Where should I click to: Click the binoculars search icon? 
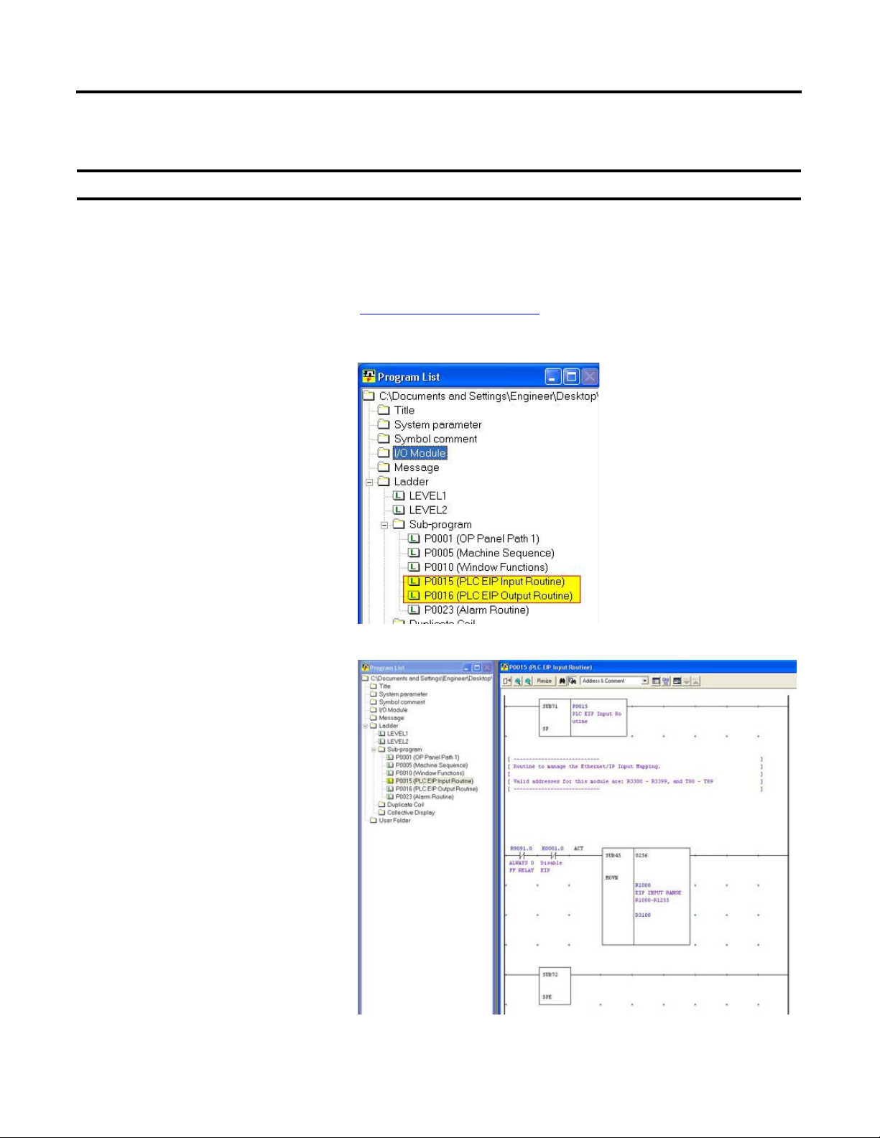[562, 681]
